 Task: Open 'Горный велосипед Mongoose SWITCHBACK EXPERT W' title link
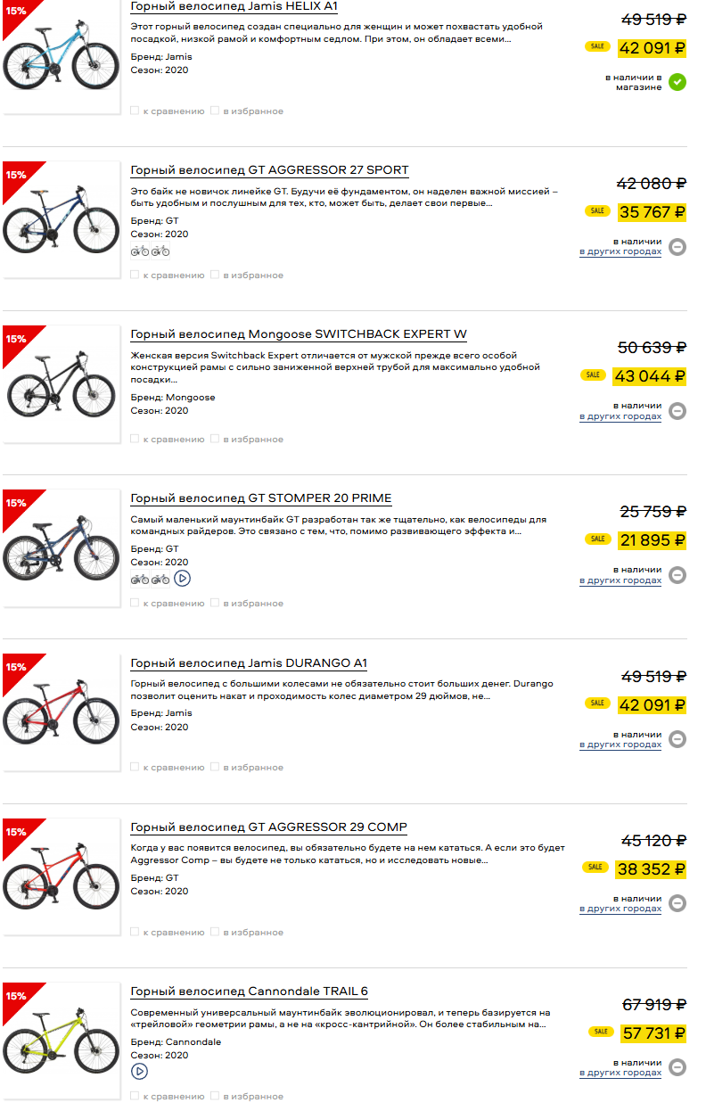(299, 334)
